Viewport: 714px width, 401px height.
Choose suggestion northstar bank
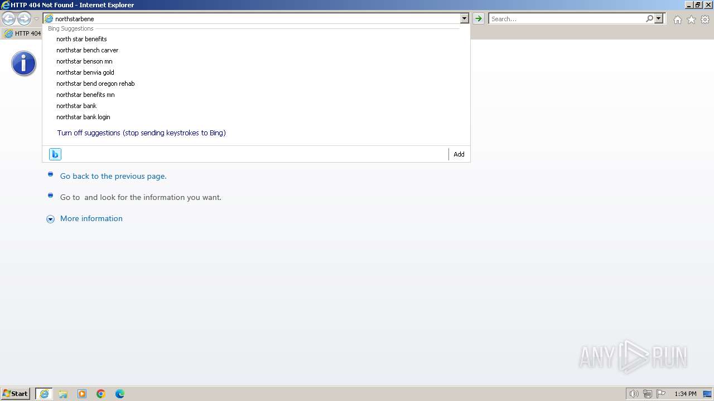click(76, 106)
